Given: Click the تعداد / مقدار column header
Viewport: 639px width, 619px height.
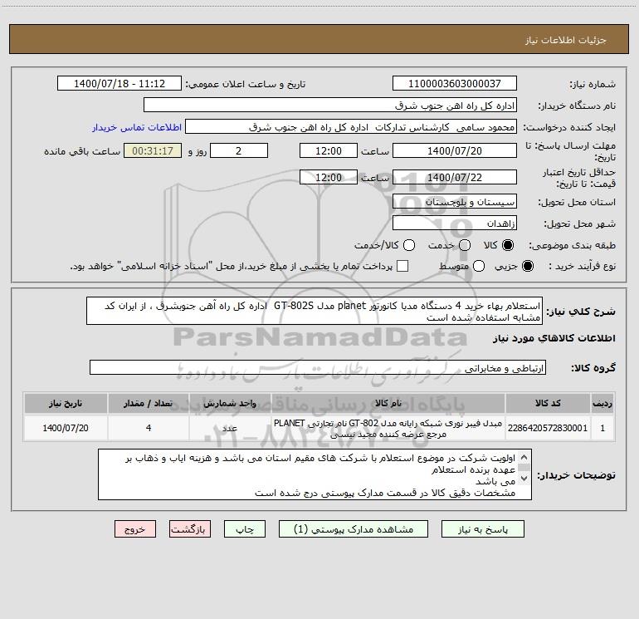Looking at the screenshot, I should coord(149,403).
